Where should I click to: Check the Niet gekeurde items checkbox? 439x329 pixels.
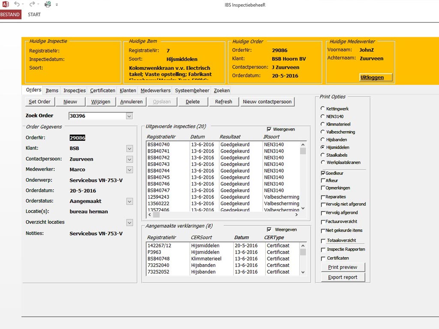[323, 231]
